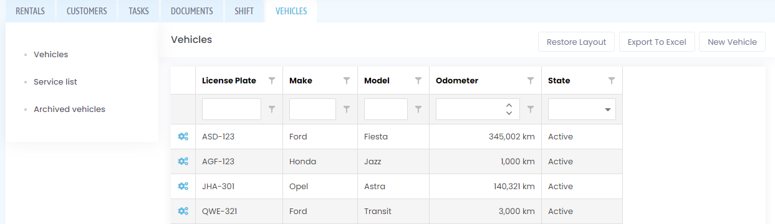Click License Plate column header filter icon

pos(272,80)
